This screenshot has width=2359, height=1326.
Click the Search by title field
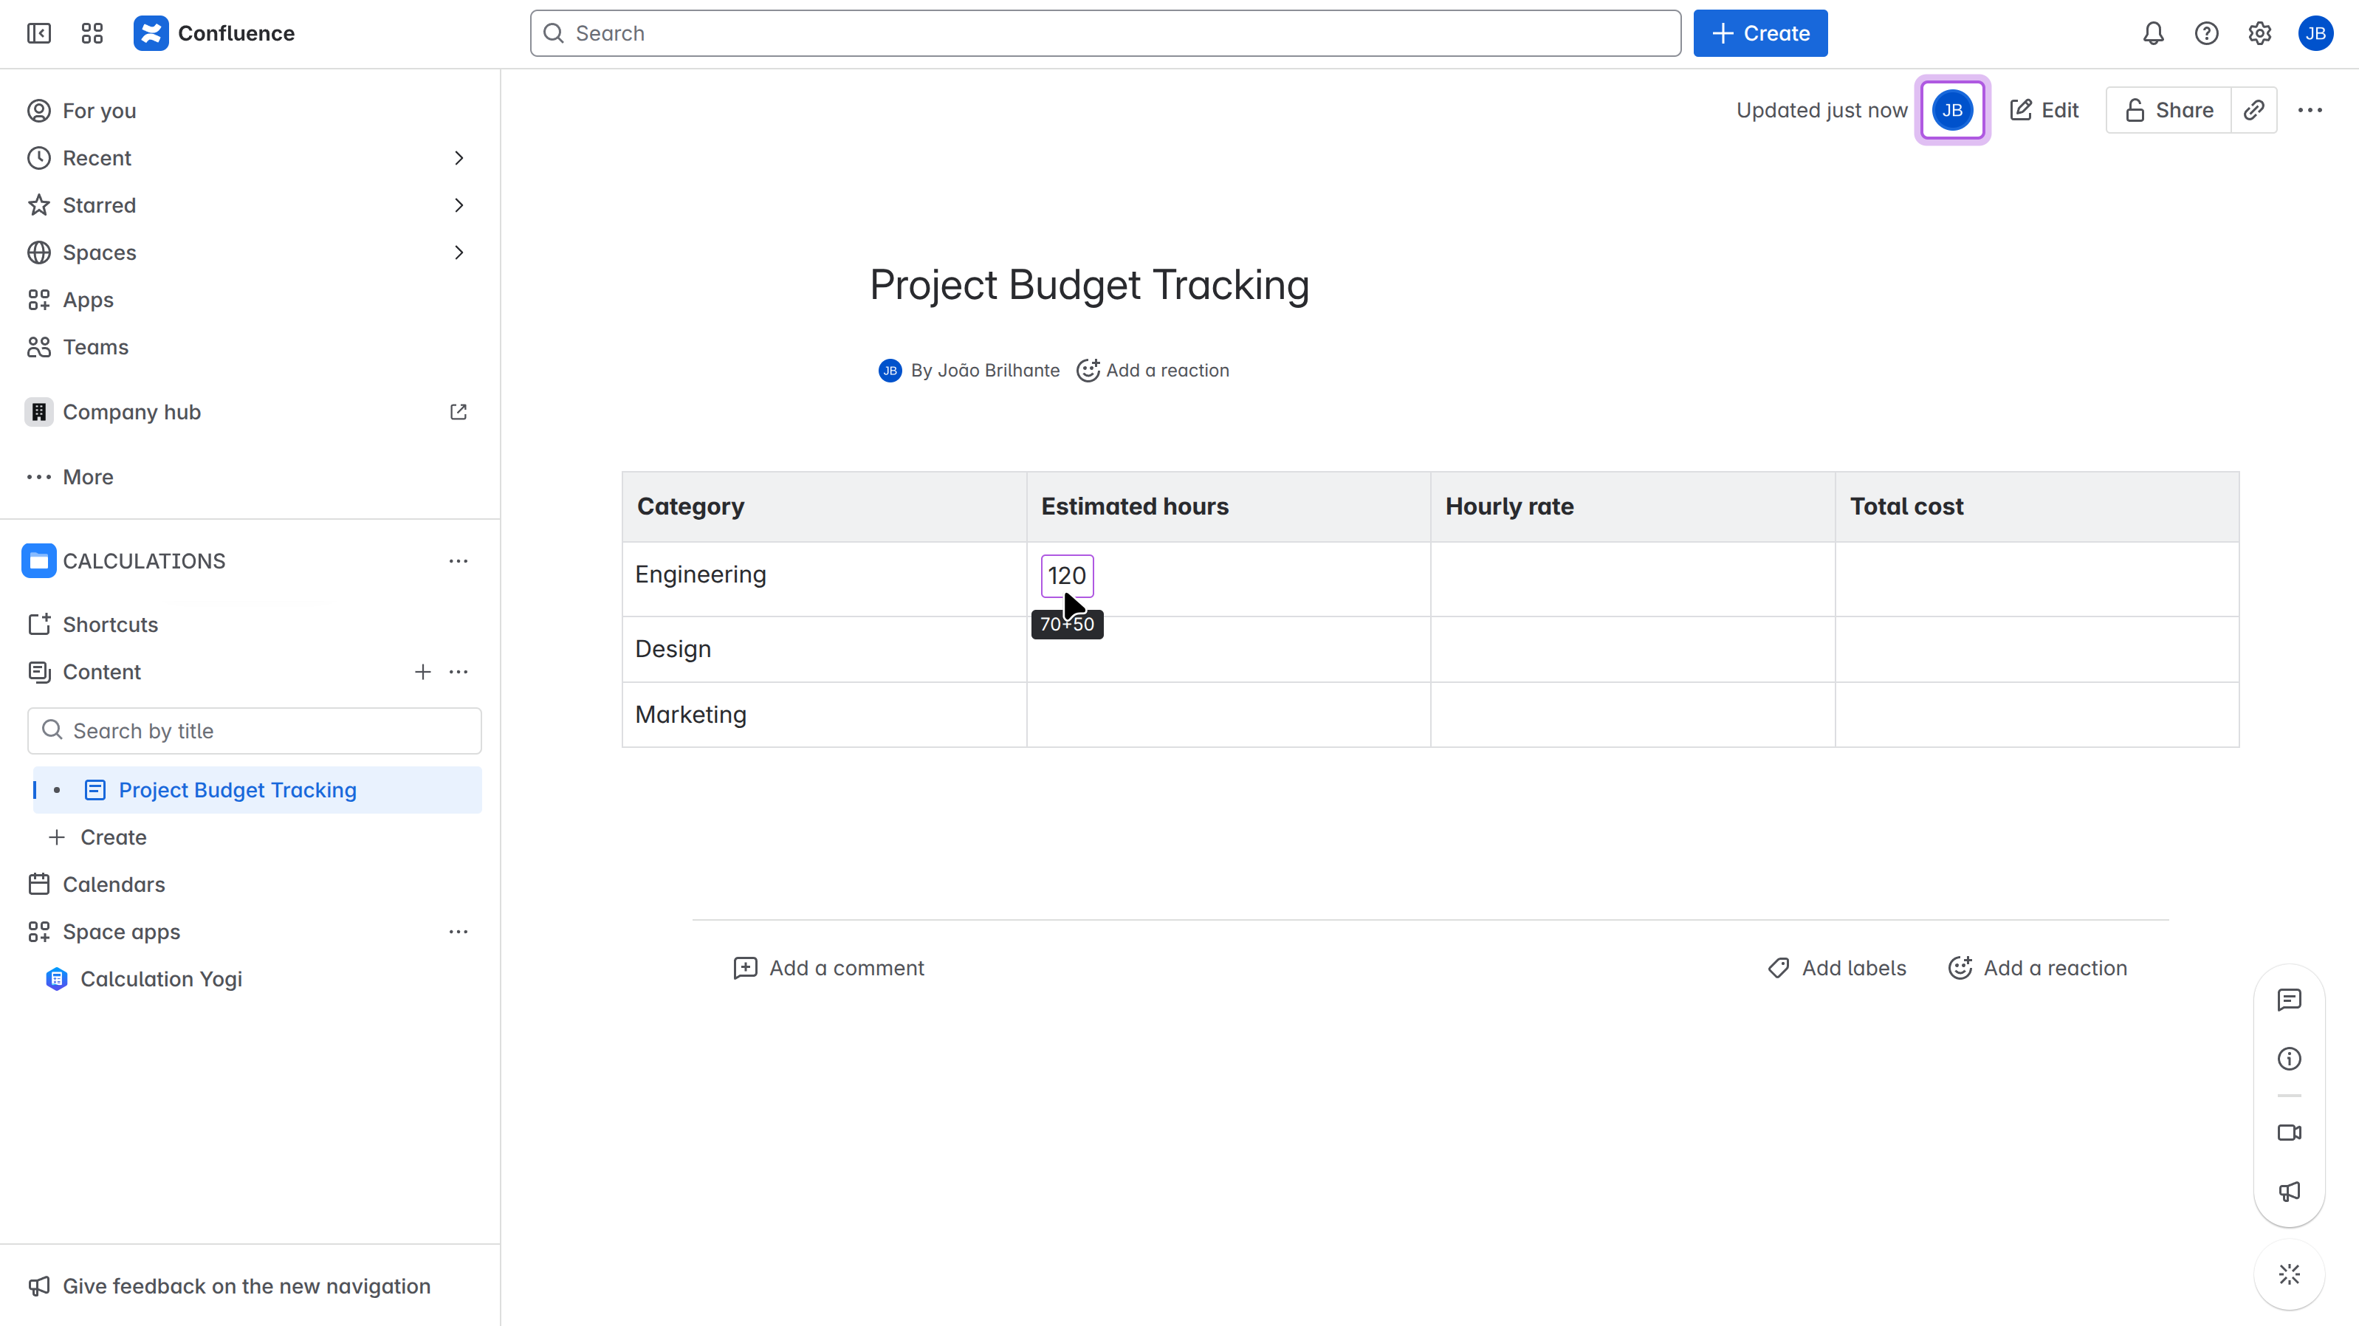click(255, 731)
